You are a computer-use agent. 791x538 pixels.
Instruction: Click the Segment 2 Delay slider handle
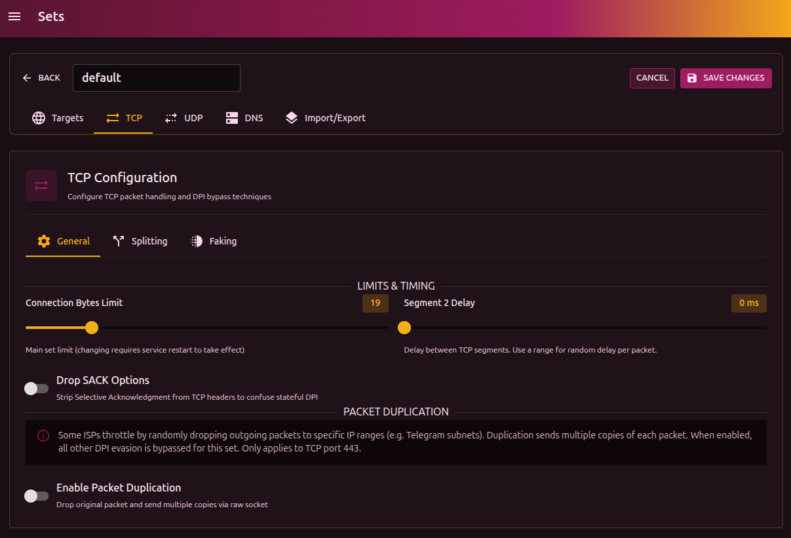click(x=404, y=328)
